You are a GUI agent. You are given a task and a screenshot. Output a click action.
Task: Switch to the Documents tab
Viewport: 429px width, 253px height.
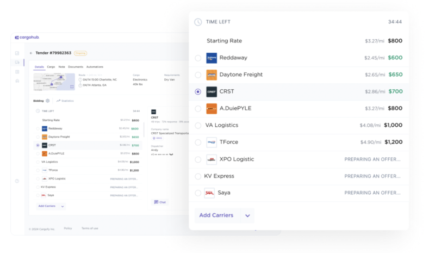(76, 67)
